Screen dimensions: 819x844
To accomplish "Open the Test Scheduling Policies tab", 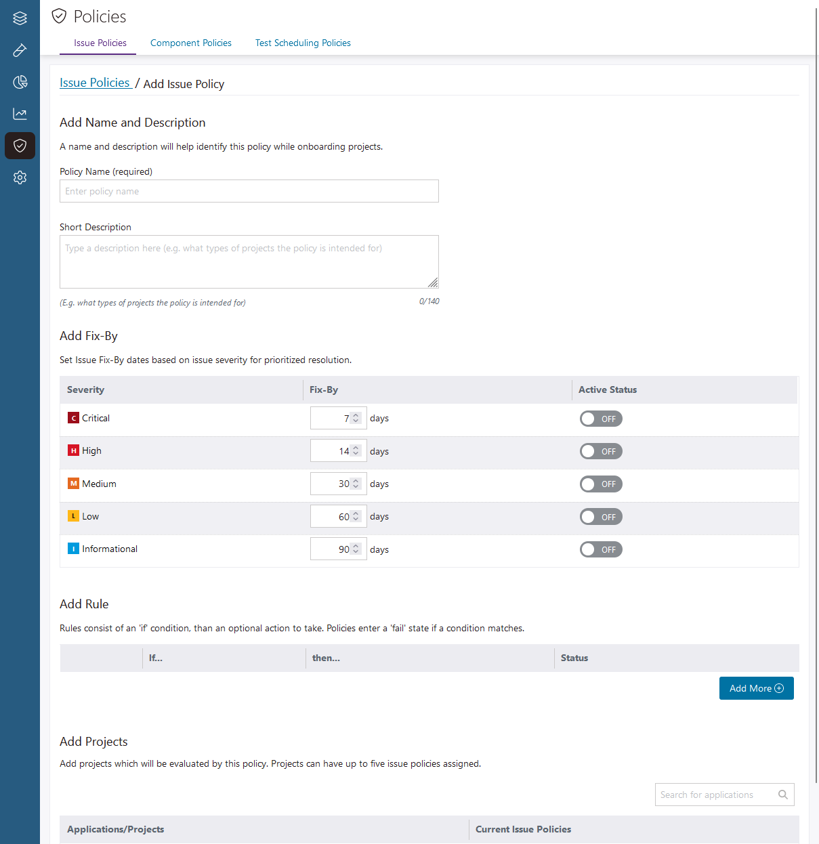I will pos(303,43).
